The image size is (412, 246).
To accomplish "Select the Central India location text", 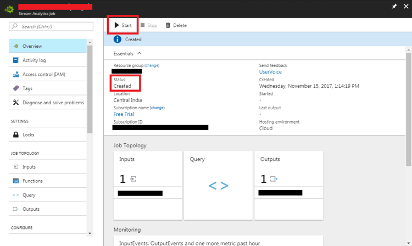I will 127,100.
